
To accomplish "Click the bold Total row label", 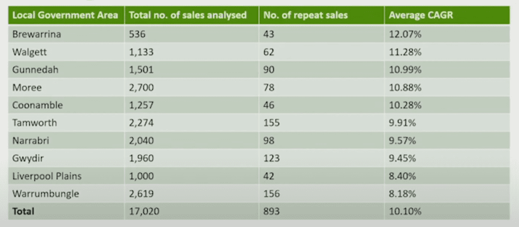I will [x=23, y=212].
